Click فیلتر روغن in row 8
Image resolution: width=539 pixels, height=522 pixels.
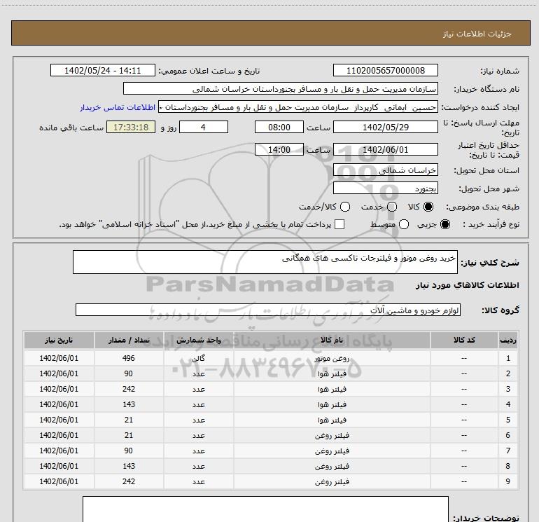coord(332,466)
